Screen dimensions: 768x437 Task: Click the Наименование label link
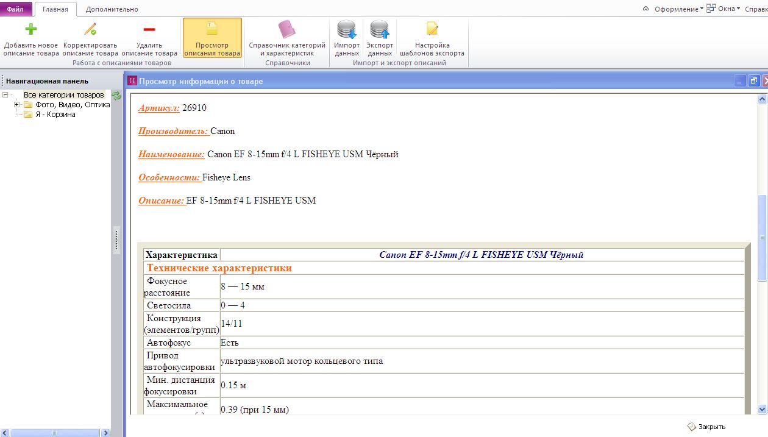point(171,154)
